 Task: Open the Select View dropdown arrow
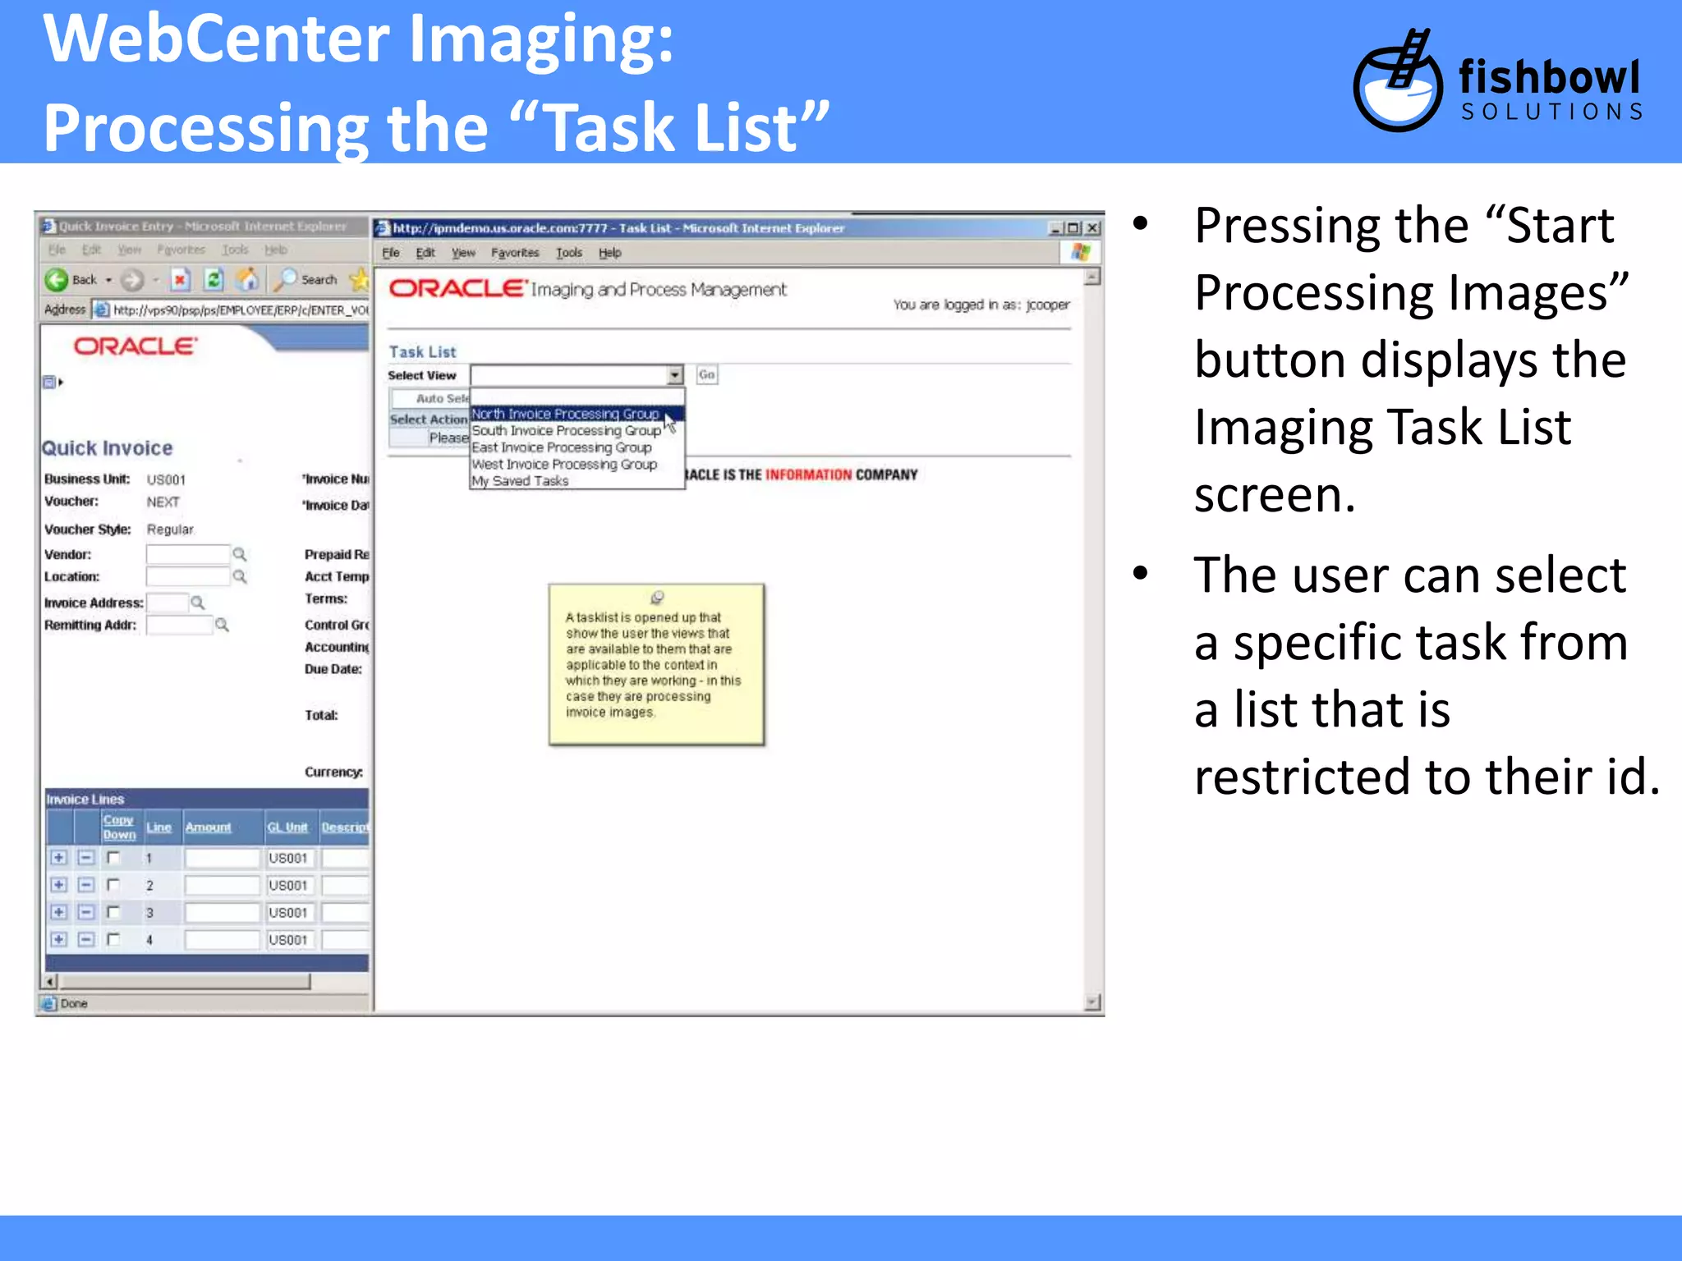(x=674, y=375)
